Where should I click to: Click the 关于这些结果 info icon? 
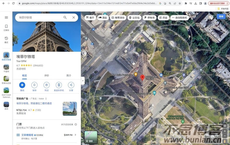[76, 124]
